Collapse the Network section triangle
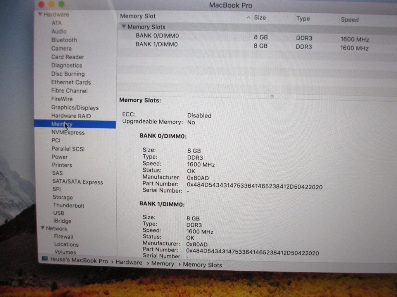The height and width of the screenshot is (297, 397). (43, 228)
